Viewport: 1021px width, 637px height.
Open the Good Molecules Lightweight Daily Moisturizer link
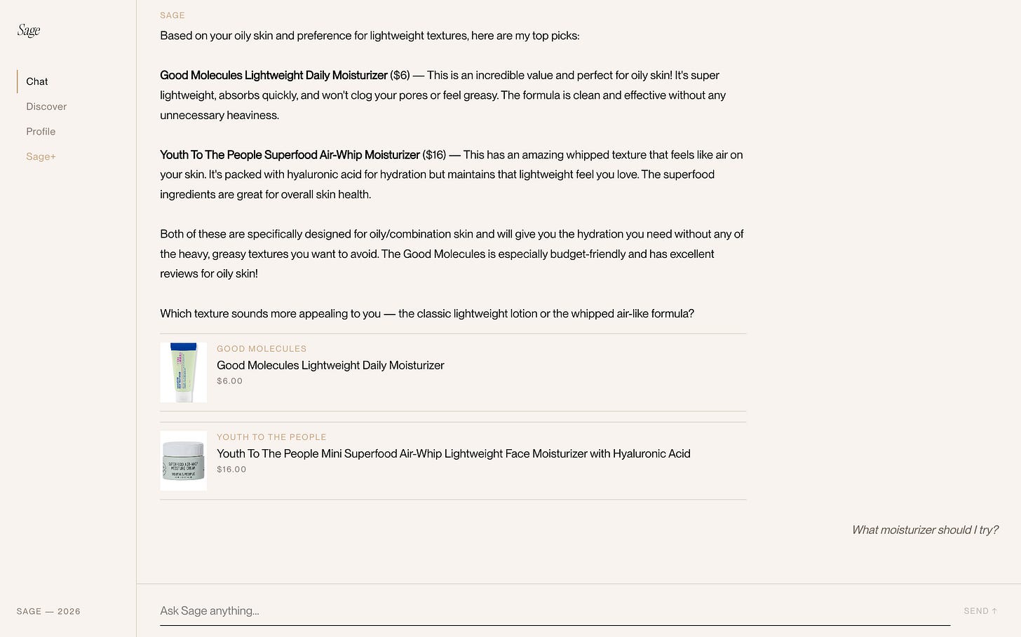pyautogui.click(x=330, y=365)
